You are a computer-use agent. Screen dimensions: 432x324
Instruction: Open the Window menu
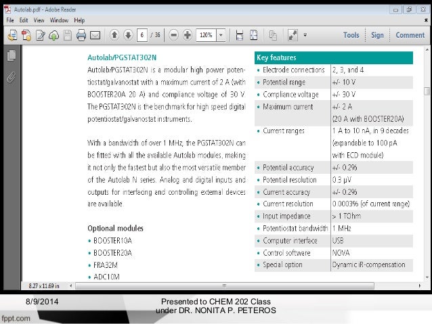[x=59, y=21]
